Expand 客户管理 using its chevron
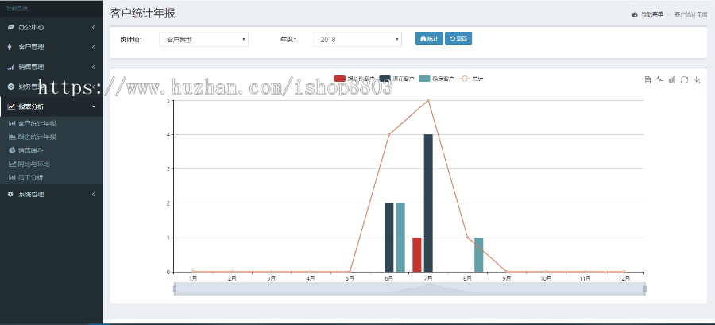Screen dimensions: 715x325 click(93, 47)
